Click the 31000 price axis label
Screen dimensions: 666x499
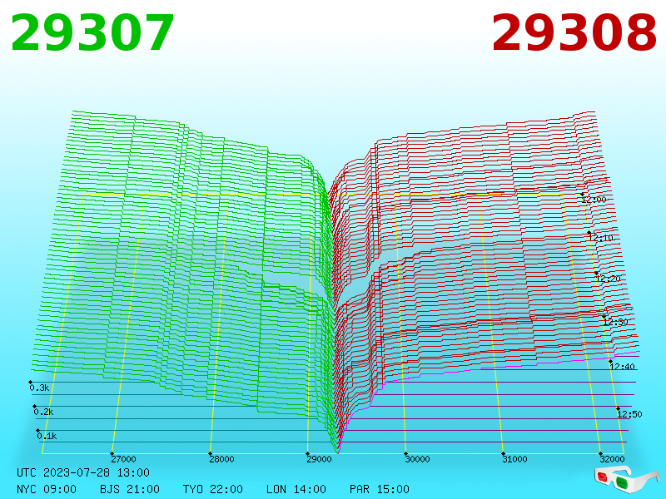[x=514, y=459]
